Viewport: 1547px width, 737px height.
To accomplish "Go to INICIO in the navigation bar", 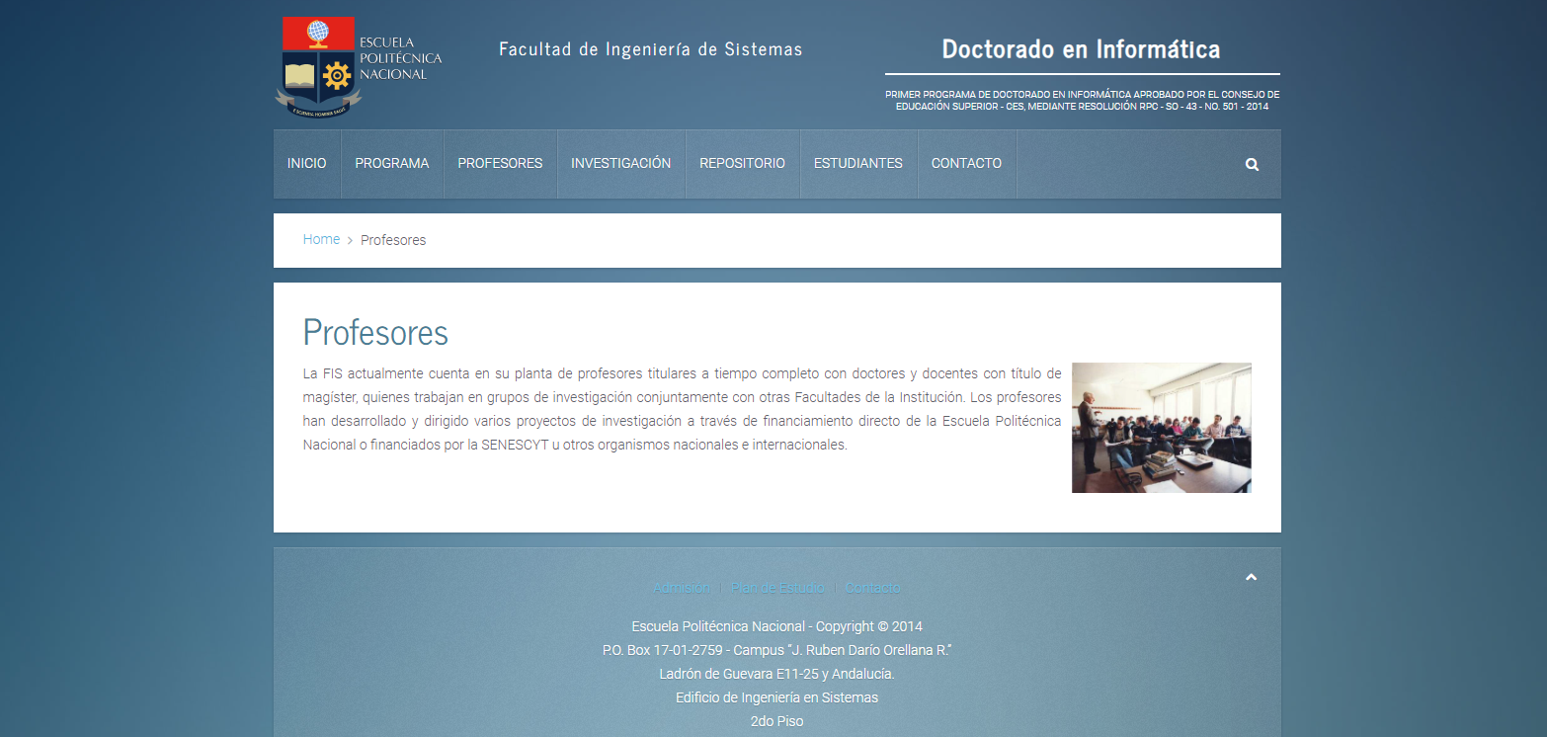I will [306, 164].
